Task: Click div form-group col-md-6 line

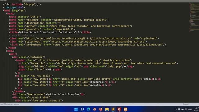Action: tap(39, 100)
